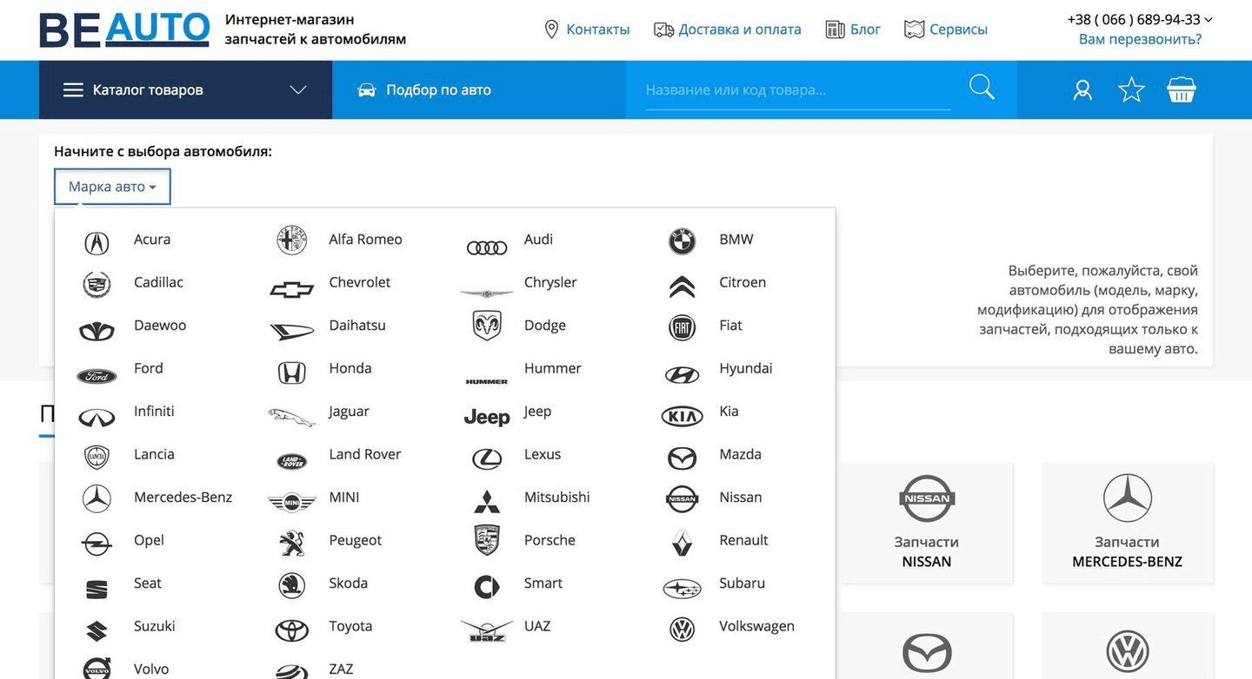Open the Запчасти NISSAN card
Image resolution: width=1252 pixels, height=679 pixels.
927,523
